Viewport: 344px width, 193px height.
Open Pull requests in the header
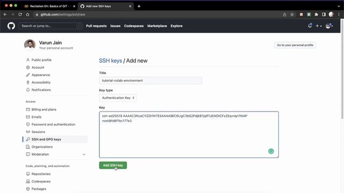point(96,26)
